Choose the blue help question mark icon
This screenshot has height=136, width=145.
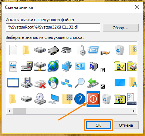80,99
